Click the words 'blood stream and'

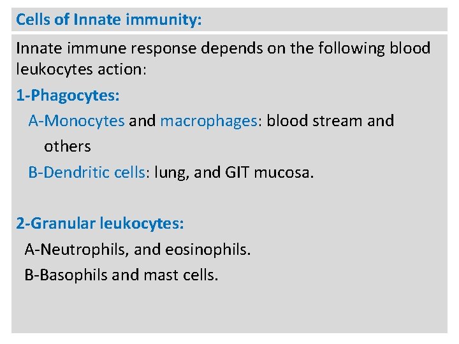pyautogui.click(x=330, y=121)
